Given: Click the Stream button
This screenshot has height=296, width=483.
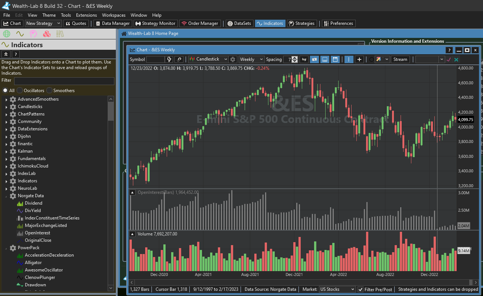Looking at the screenshot, I should (x=400, y=59).
